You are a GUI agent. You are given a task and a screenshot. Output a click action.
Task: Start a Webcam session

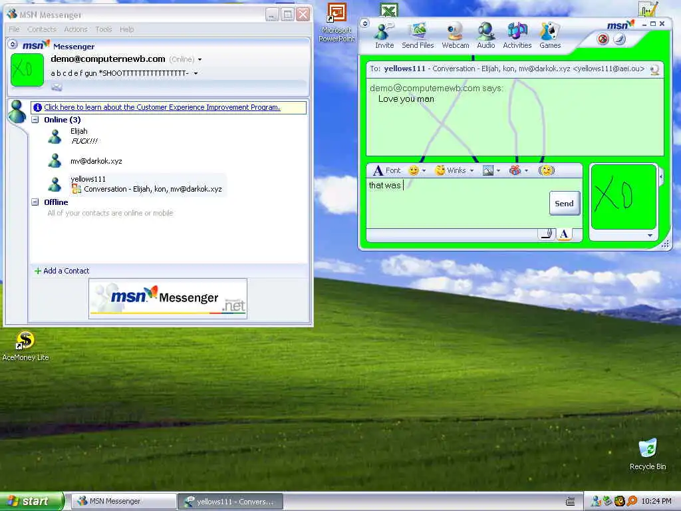tap(455, 37)
